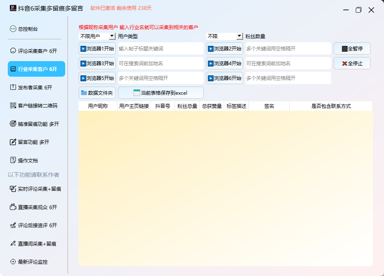Open 操作文档 documentation item
Screen dimensions: 384x276
click(x=27, y=160)
